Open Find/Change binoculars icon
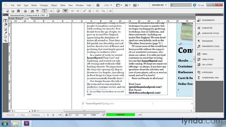 click(32, 11)
